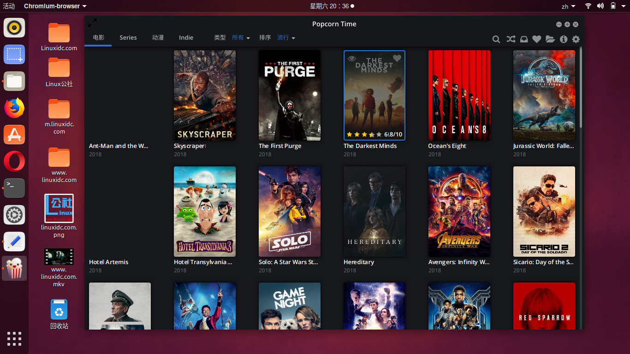The image size is (630, 354).
Task: Open the zh input source menu
Action: pyautogui.click(x=568, y=6)
